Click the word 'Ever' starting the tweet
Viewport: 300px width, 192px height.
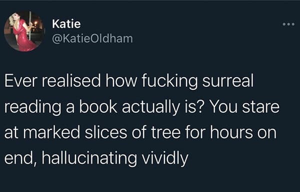pos(20,81)
